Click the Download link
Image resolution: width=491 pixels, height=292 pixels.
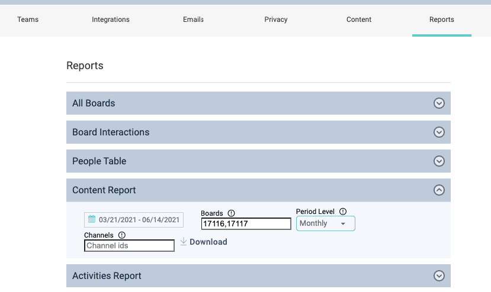(x=208, y=242)
